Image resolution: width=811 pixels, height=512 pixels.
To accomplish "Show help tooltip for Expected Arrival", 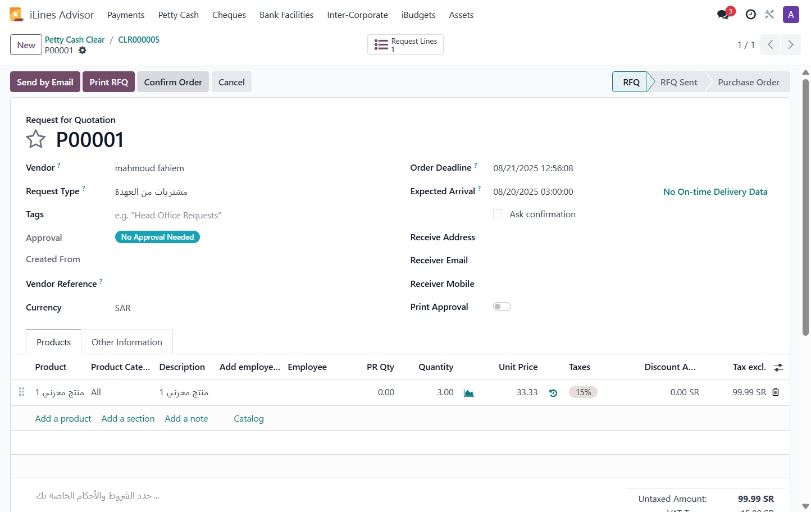I will 480,189.
